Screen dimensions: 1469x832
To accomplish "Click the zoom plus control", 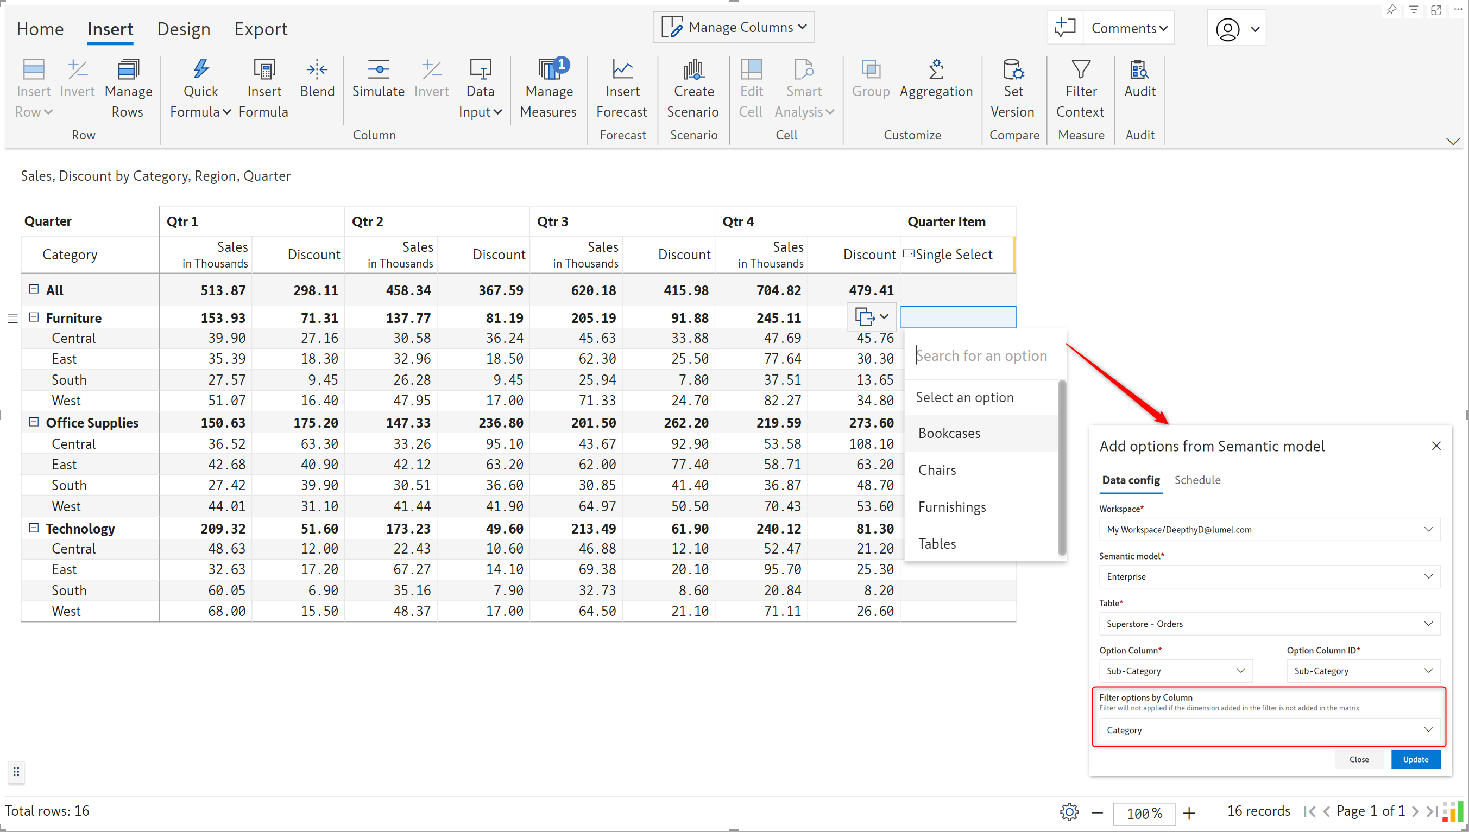I will (1189, 812).
